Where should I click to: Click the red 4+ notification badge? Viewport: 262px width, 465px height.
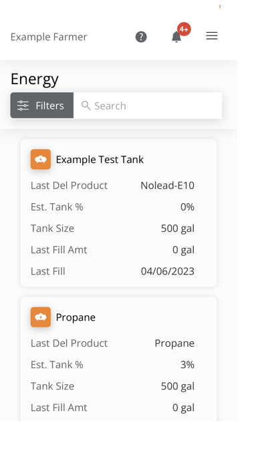pos(184,29)
